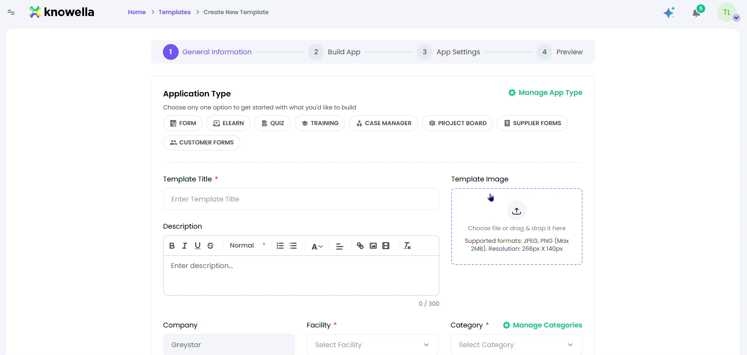747x355 pixels.
Task: Click the Create New Template breadcrumb text
Action: (x=236, y=12)
